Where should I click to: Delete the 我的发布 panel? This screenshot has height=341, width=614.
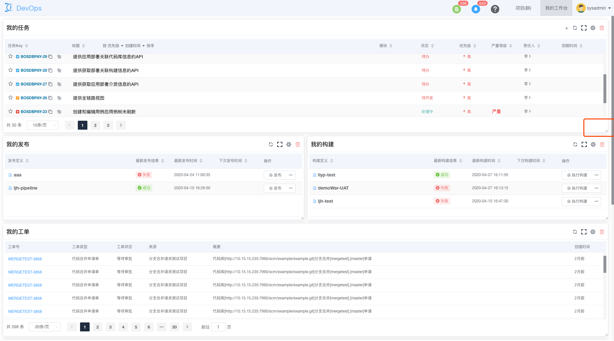tap(298, 144)
